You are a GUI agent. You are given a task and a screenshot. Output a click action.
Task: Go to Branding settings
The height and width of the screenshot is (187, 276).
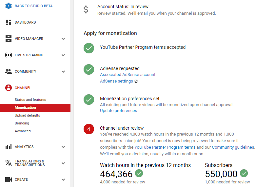click(22, 123)
